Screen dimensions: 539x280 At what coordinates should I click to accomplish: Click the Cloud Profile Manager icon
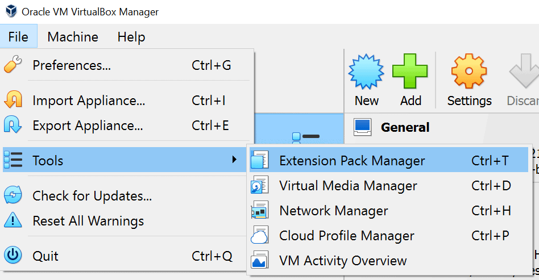(x=260, y=236)
